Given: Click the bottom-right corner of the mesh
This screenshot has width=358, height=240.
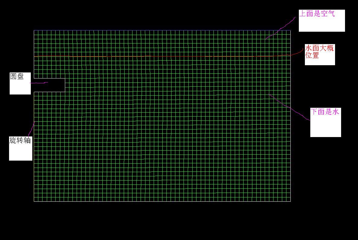Looking at the screenshot, I should 290,201.
